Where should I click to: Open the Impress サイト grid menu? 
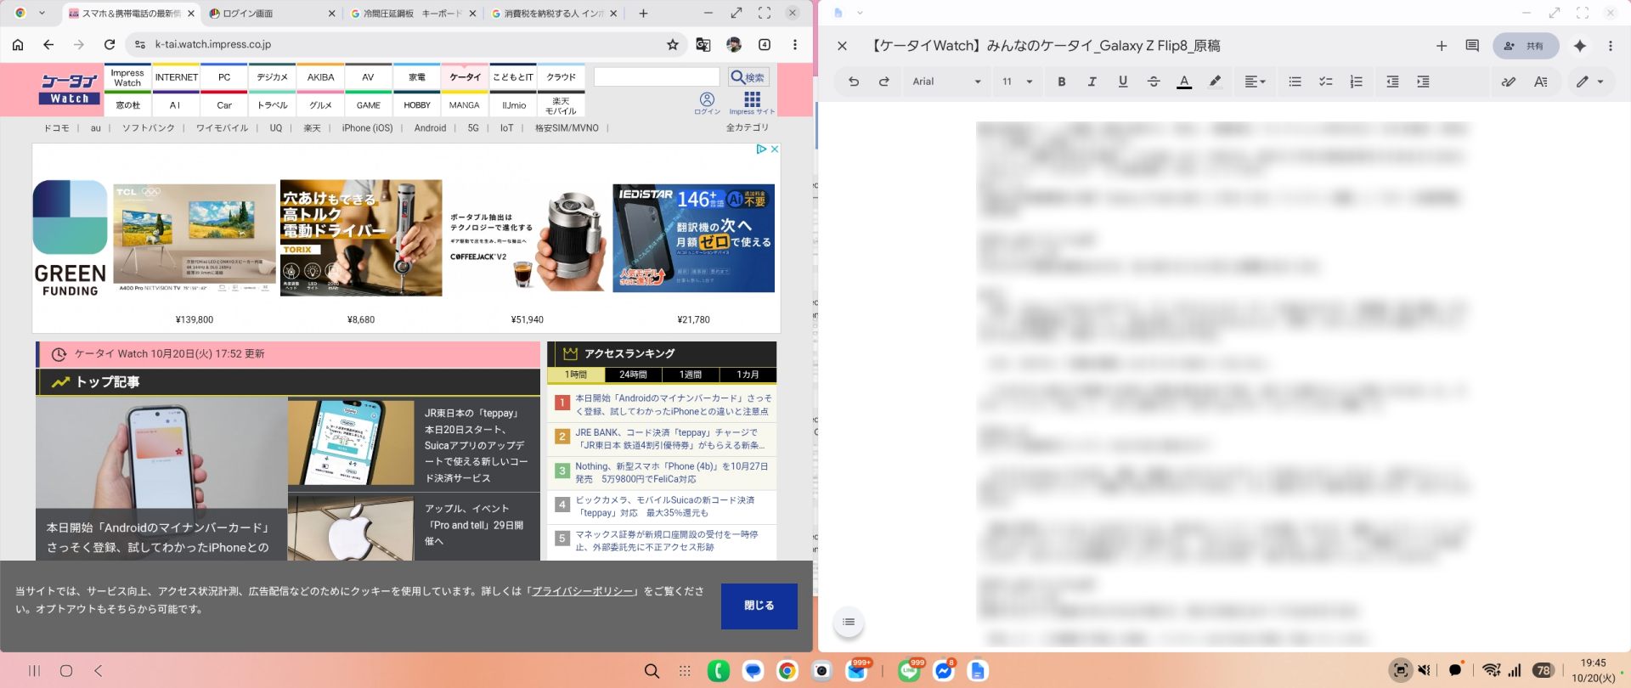click(x=752, y=103)
